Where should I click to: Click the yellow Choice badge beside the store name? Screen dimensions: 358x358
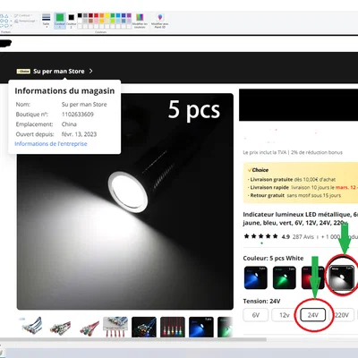[23, 72]
